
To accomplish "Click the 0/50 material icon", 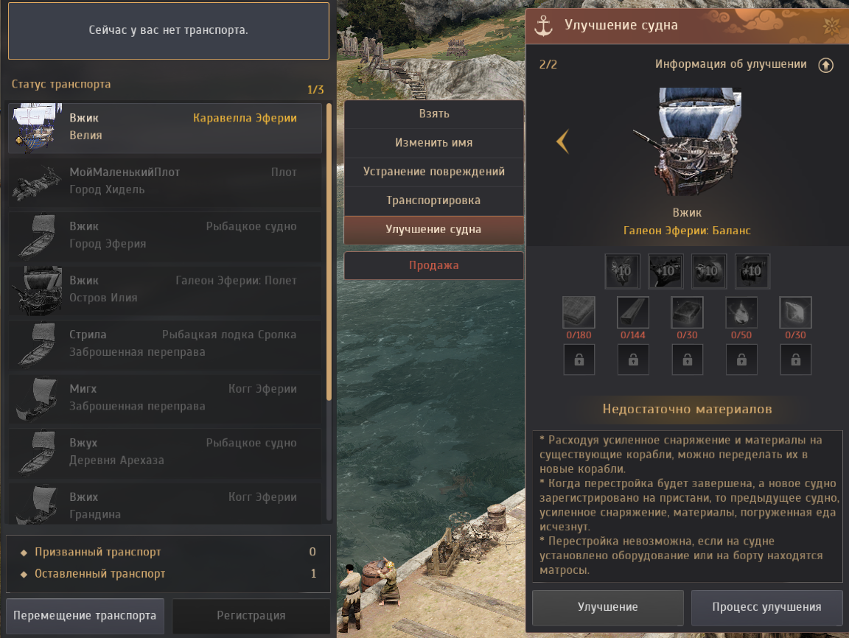I will click(x=741, y=312).
